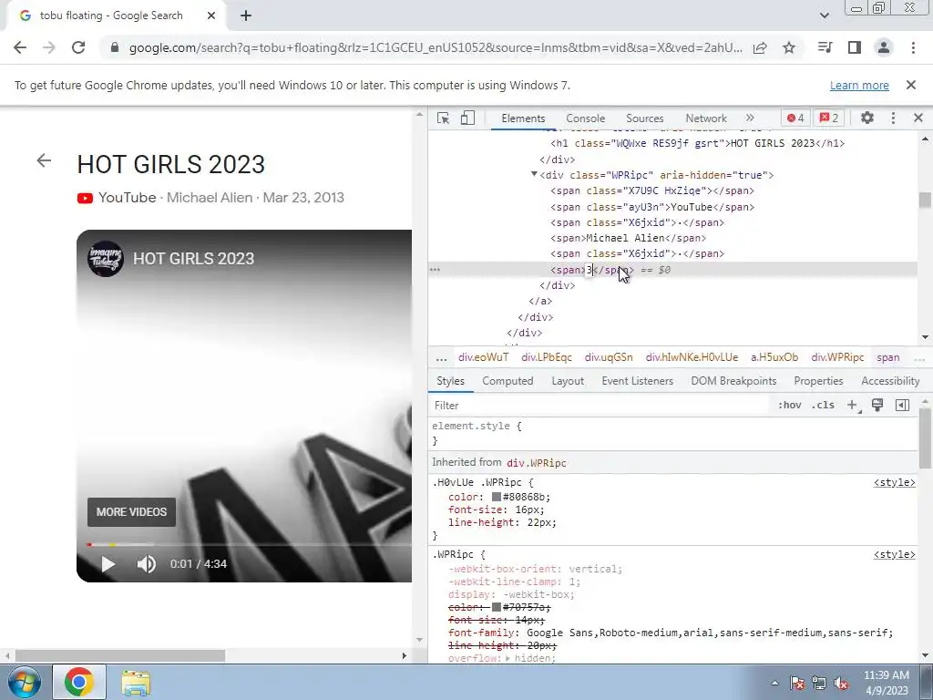Viewport: 933px width, 700px height.
Task: Select the span class ayU3n YouTube row
Action: (652, 207)
